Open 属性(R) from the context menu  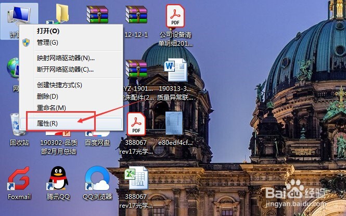(x=71, y=124)
